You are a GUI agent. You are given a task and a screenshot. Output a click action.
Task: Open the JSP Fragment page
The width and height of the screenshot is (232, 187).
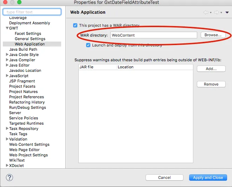click(22, 81)
